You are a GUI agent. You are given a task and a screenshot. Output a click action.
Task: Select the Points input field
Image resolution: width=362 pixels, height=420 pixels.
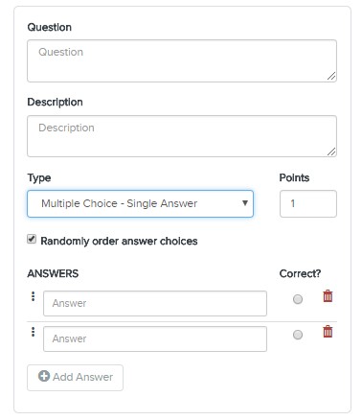tap(308, 204)
